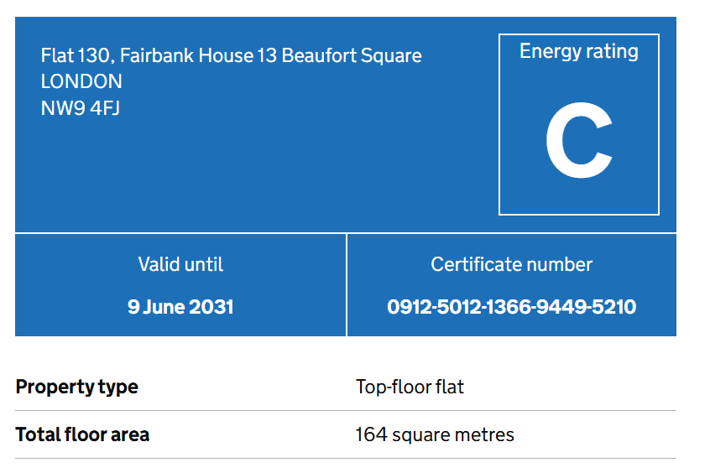Click the "square metres" unit text
The width and height of the screenshot is (710, 473).
tap(453, 435)
